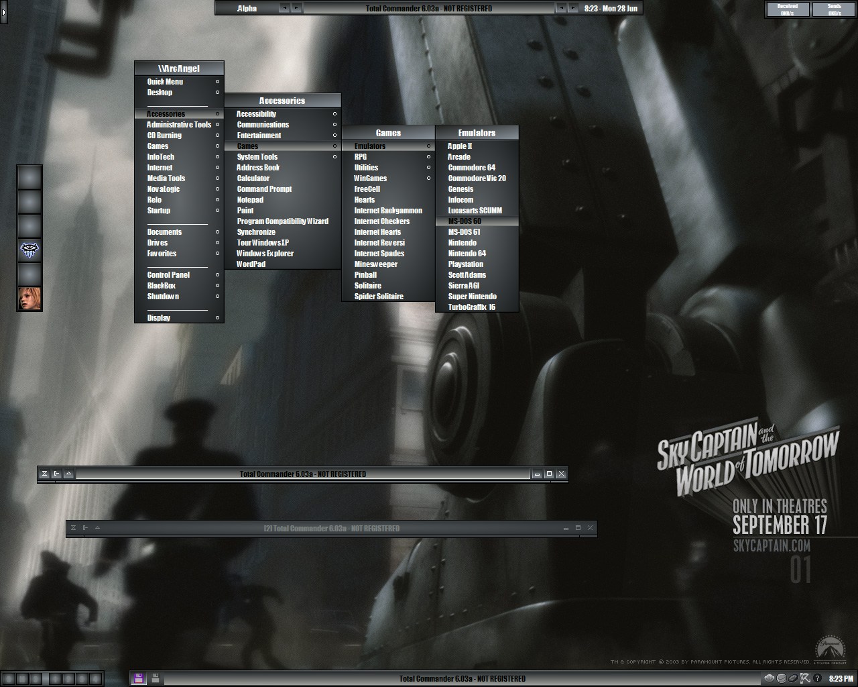Launch Calculator from the Accessories menu

282,178
